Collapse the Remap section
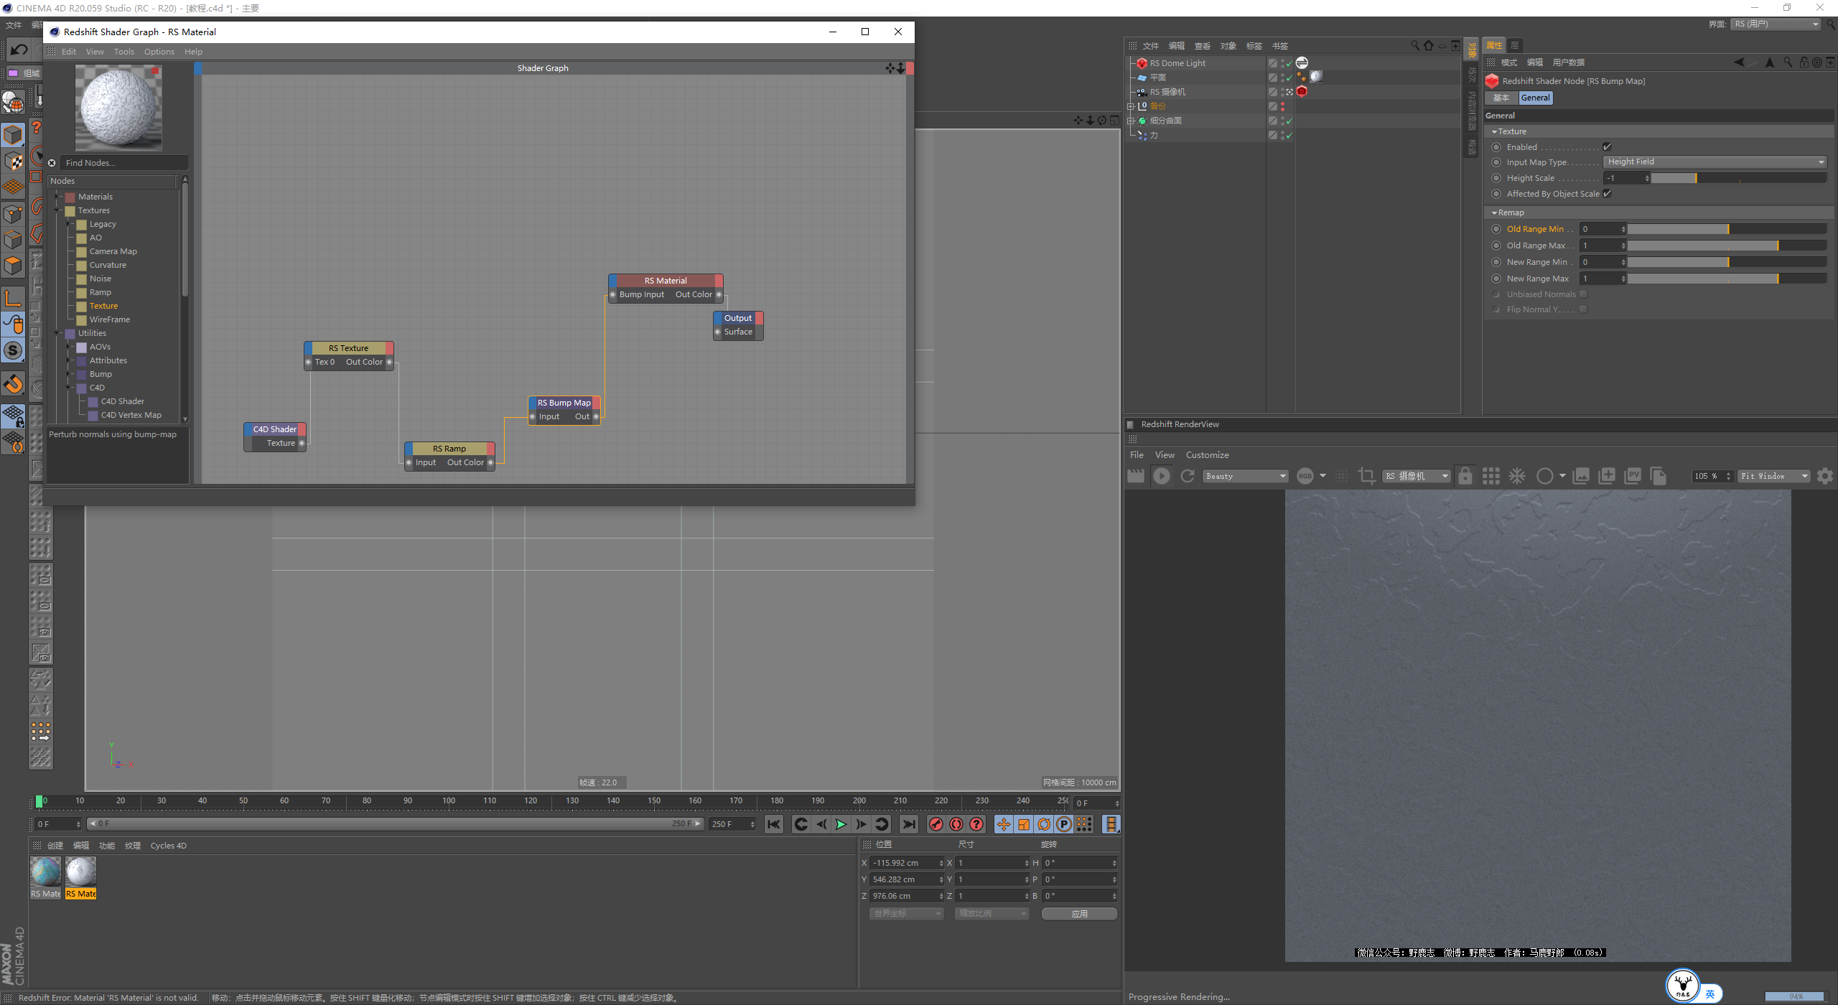Image resolution: width=1838 pixels, height=1005 pixels. coord(1494,212)
